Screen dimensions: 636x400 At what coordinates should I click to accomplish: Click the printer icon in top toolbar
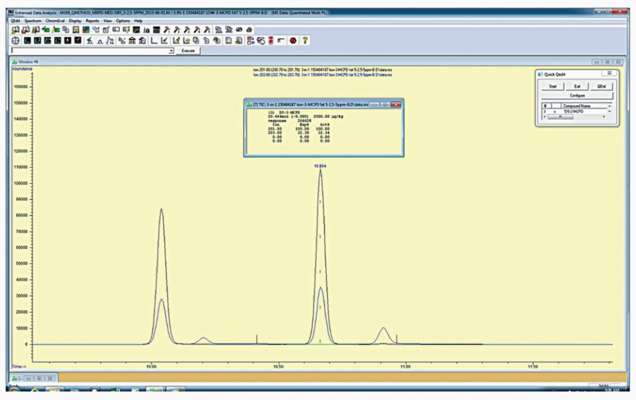coord(249,29)
